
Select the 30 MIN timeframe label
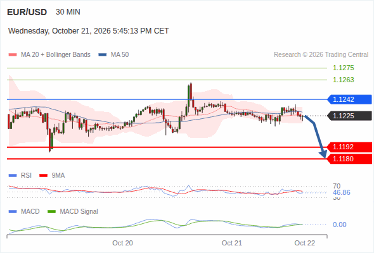pyautogui.click(x=68, y=12)
